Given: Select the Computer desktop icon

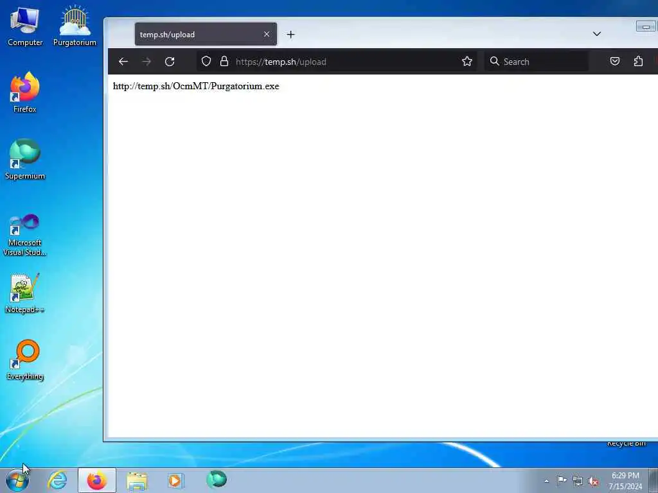Looking at the screenshot, I should pos(25,26).
